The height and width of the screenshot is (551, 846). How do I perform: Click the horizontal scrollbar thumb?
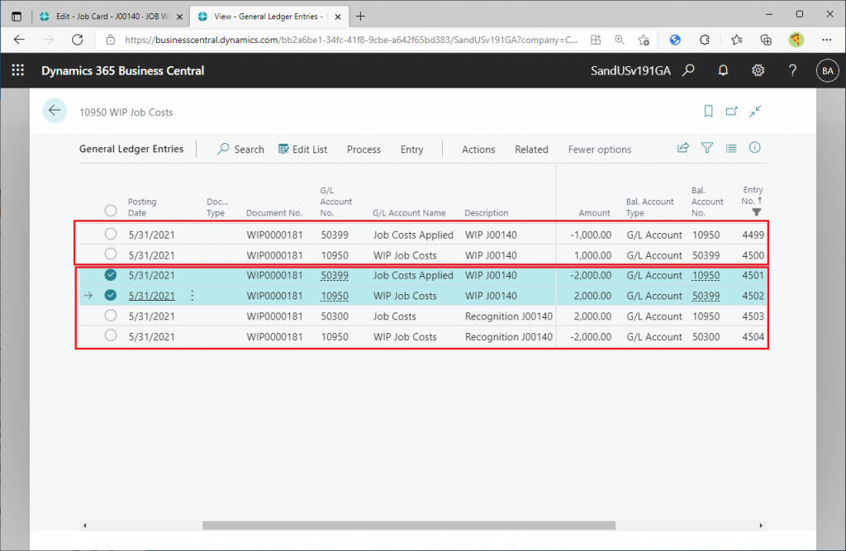408,525
